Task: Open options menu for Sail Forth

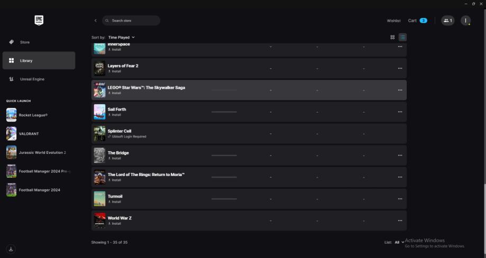Action: 400,112
